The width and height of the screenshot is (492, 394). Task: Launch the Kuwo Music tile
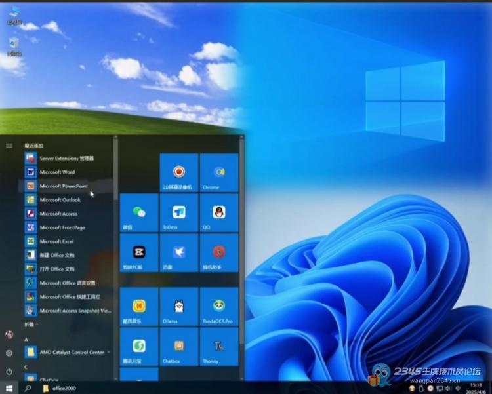(x=139, y=306)
